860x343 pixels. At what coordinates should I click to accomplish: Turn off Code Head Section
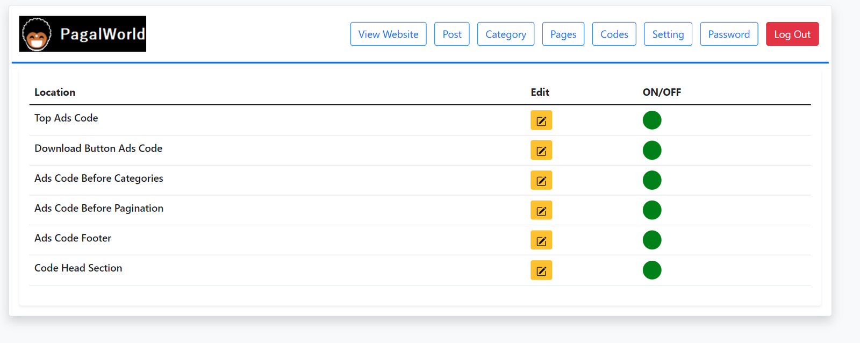[x=652, y=270]
